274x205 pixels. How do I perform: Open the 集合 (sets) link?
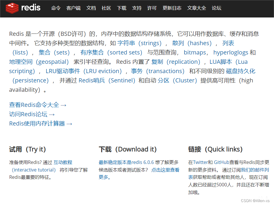tap(54, 52)
